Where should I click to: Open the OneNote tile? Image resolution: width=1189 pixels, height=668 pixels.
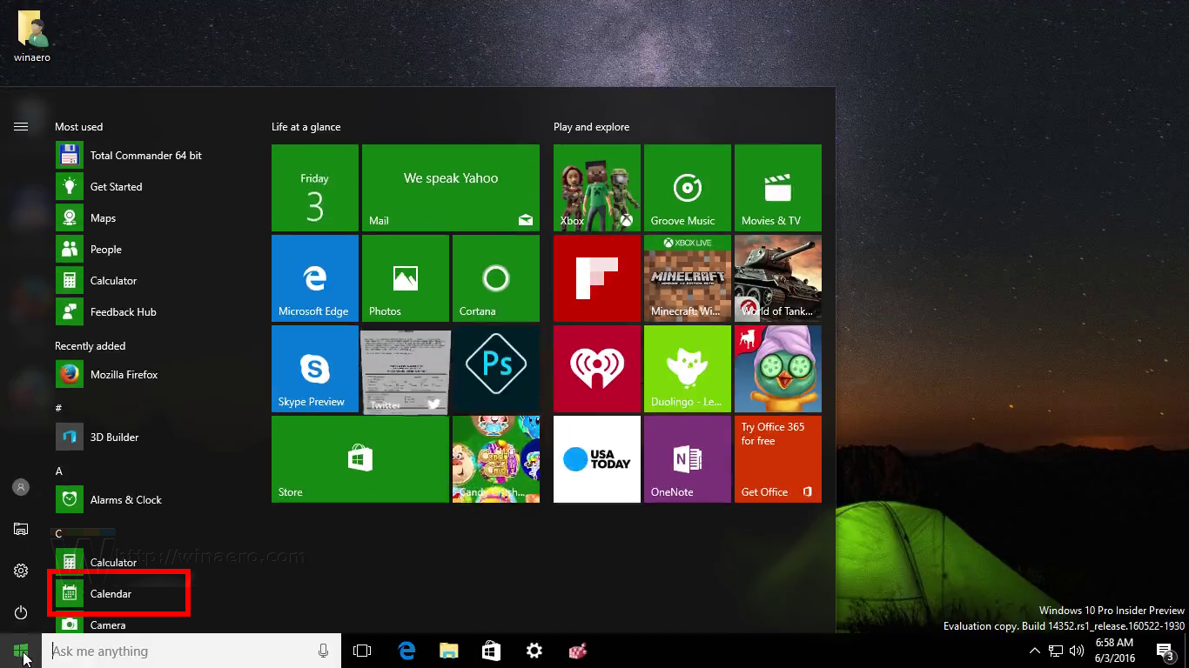tap(687, 458)
